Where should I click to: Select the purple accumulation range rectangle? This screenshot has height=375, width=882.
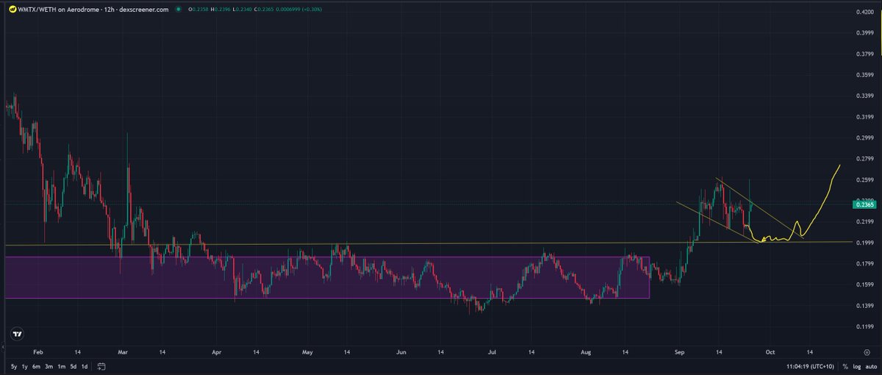tap(327, 277)
